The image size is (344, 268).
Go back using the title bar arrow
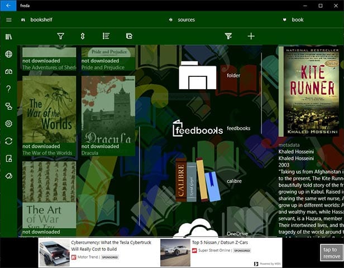tap(8, 5)
